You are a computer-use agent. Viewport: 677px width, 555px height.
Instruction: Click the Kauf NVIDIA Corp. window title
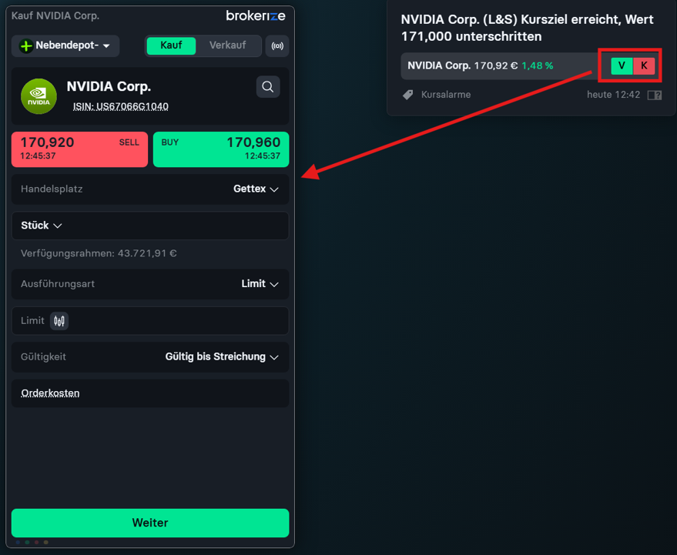click(x=55, y=16)
